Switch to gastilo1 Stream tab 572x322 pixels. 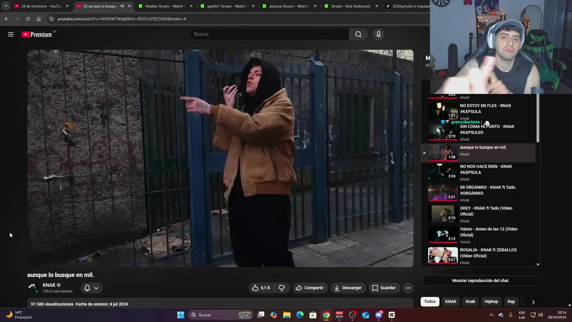tap(227, 6)
